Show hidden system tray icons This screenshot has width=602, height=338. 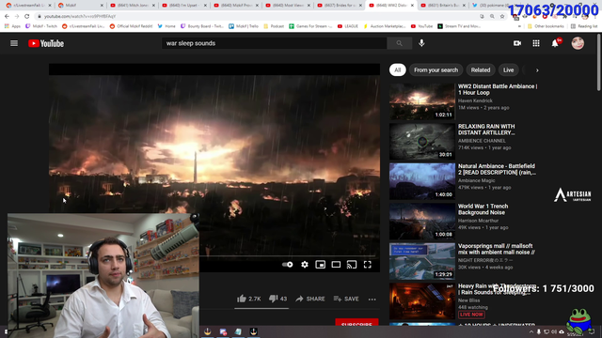531,331
